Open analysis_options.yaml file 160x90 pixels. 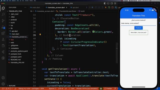[19, 51]
